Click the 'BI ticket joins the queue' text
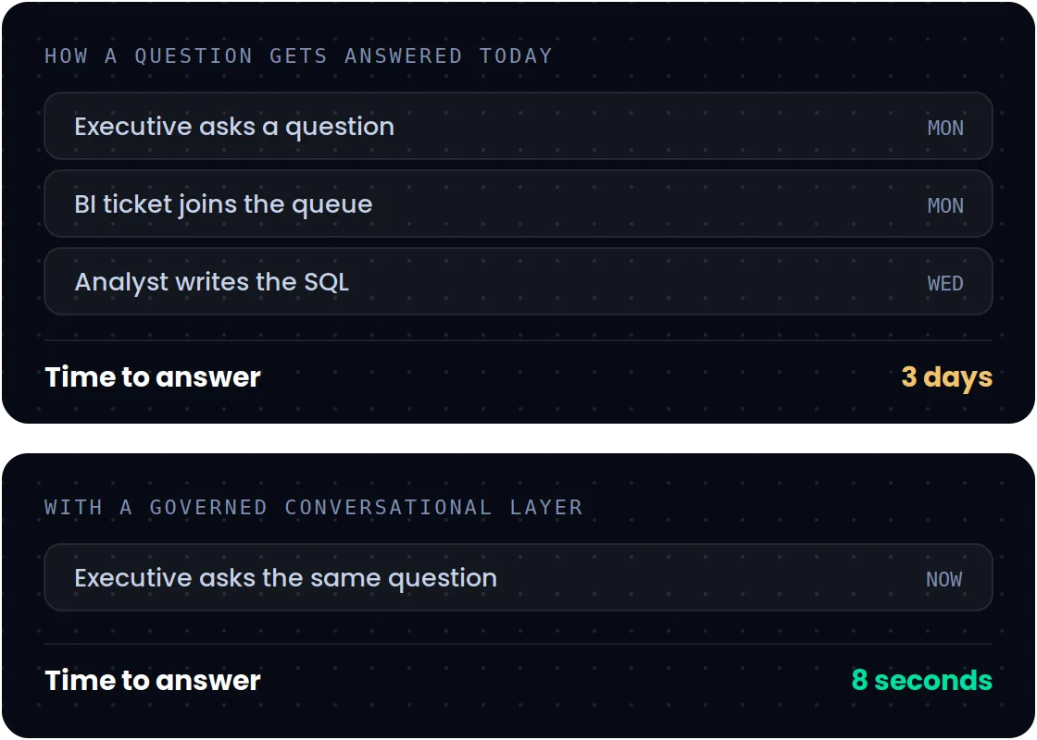Image resolution: width=1037 pixels, height=740 pixels. pyautogui.click(x=223, y=204)
